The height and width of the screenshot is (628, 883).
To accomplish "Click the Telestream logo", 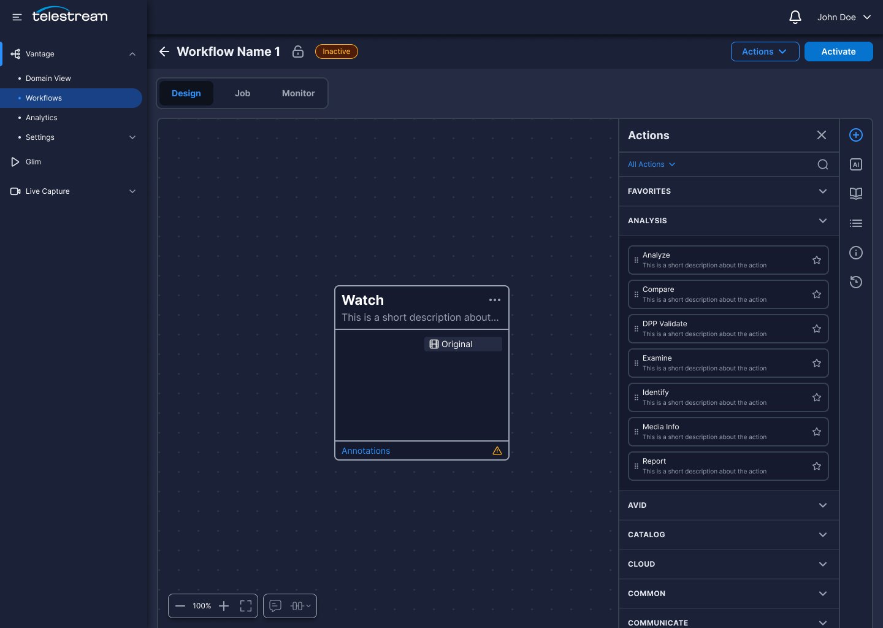I will tap(70, 15).
